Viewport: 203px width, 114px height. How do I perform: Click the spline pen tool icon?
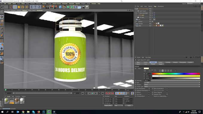pos(64,7)
